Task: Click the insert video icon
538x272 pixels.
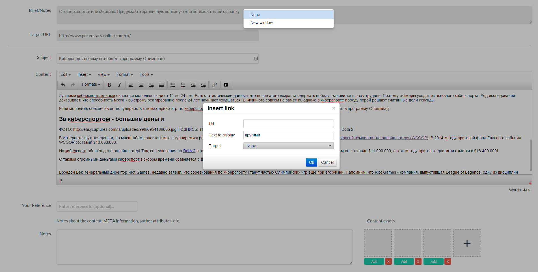Action: (x=226, y=85)
